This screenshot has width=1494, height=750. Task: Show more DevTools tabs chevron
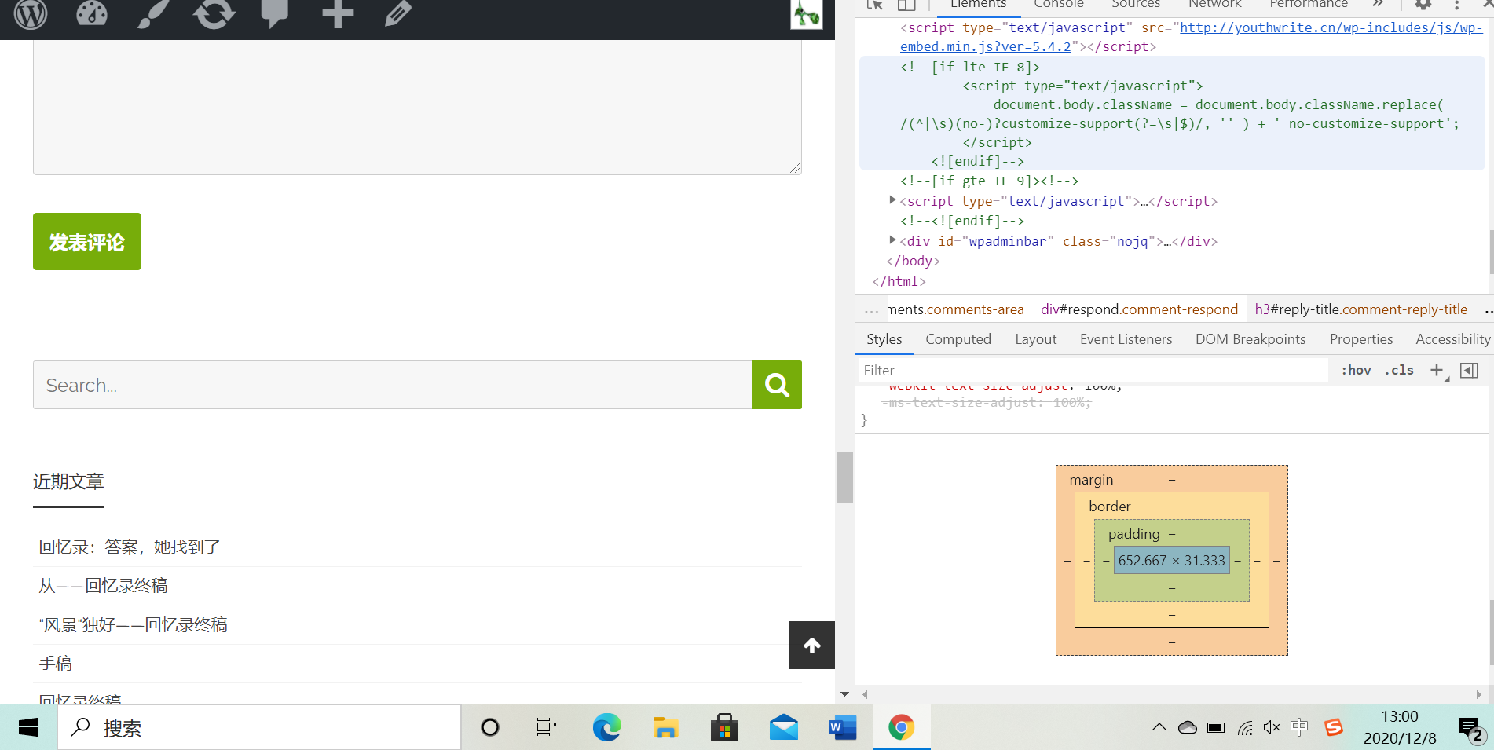click(x=1378, y=4)
